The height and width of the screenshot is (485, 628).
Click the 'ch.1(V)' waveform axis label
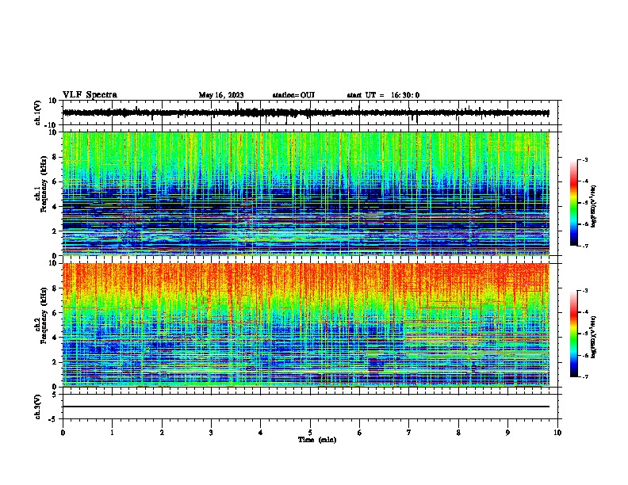tap(38, 113)
